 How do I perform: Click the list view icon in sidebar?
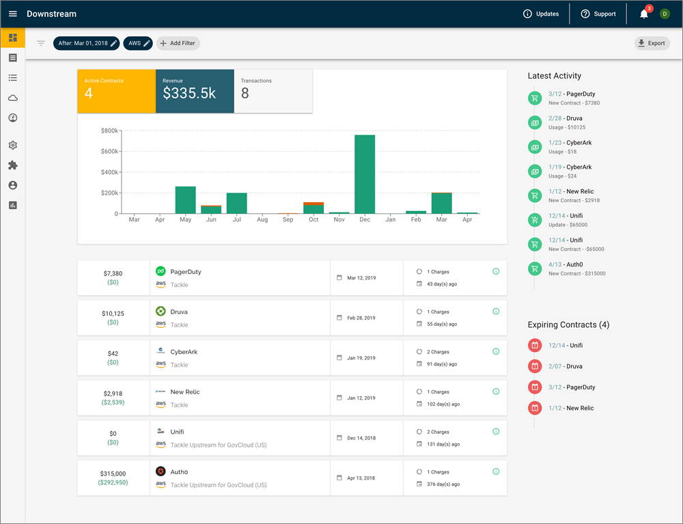(12, 78)
